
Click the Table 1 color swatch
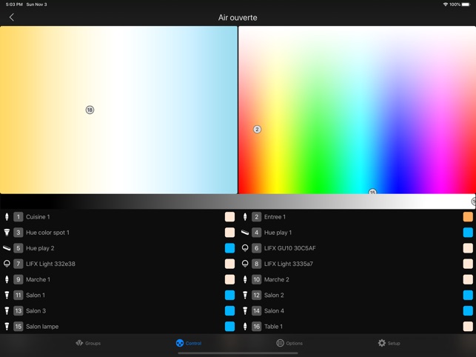click(468, 327)
